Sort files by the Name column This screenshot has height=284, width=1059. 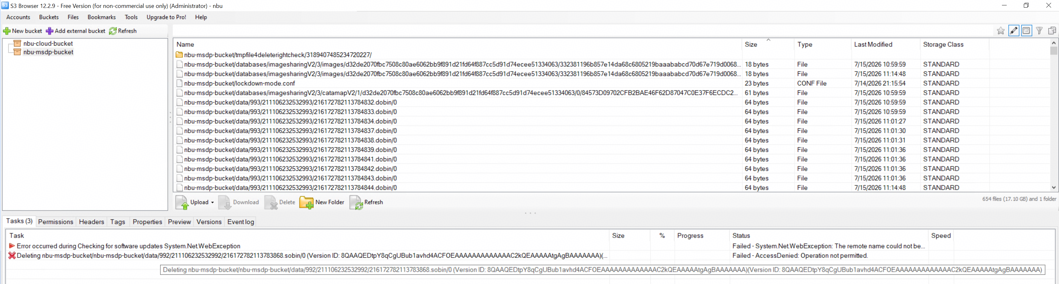[458, 44]
